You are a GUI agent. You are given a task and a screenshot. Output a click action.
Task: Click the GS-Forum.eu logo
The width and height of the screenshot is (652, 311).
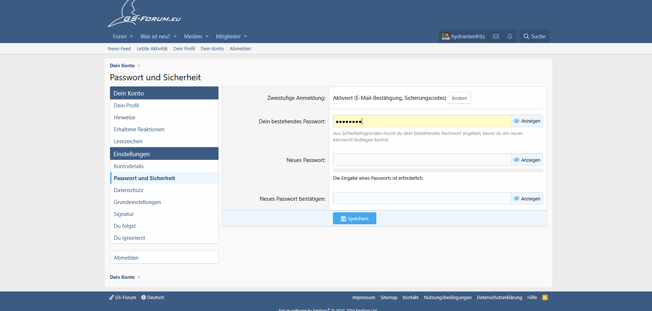pyautogui.click(x=144, y=15)
